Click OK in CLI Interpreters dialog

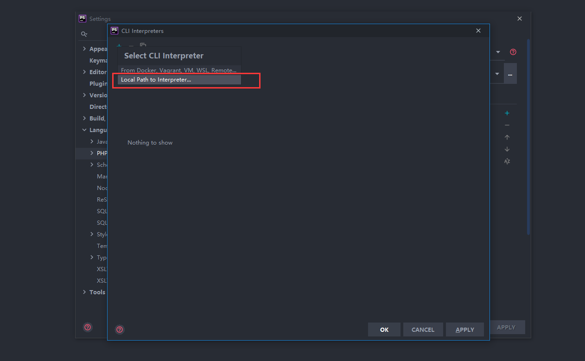click(x=384, y=329)
